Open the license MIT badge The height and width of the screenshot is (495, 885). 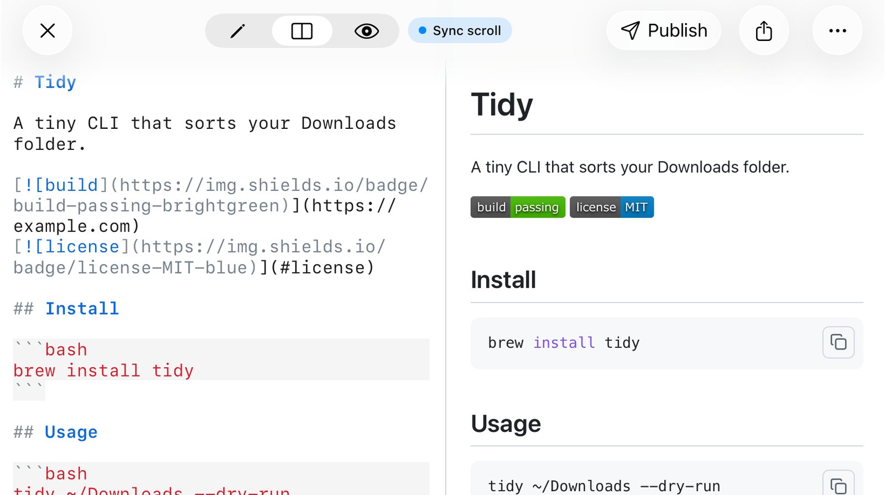[x=612, y=207]
